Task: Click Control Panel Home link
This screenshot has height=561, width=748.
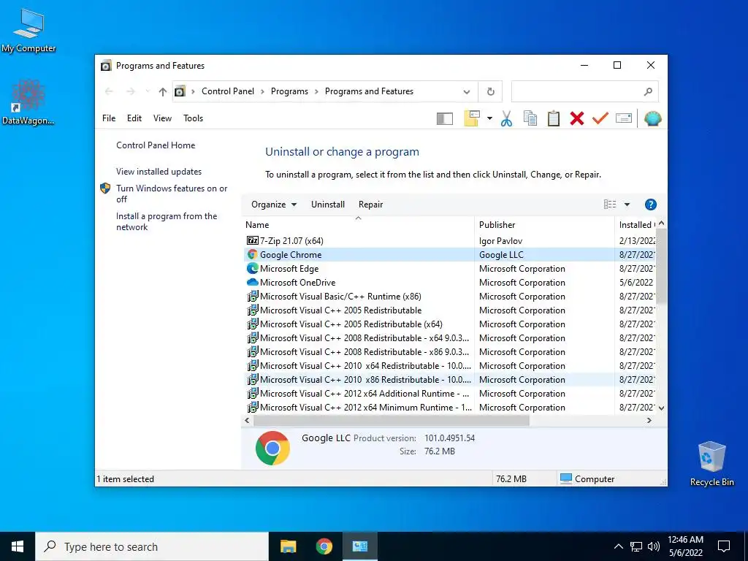Action: point(156,145)
